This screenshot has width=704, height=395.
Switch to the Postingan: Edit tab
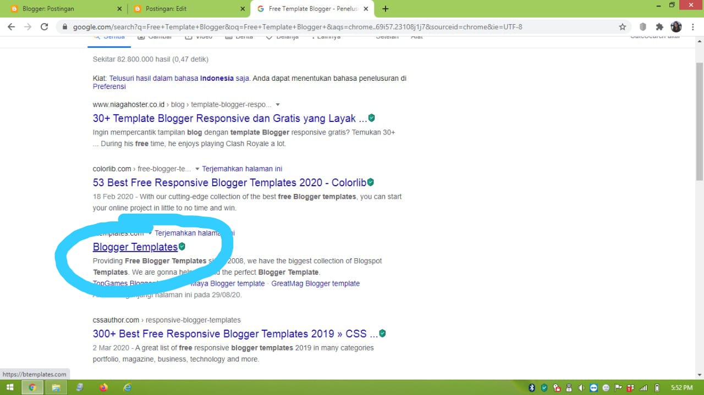(x=190, y=9)
